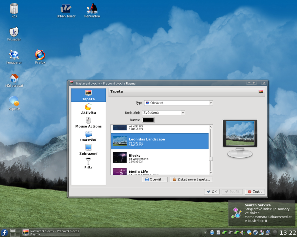Open the Typ dropdown showing Obrázek
The width and height of the screenshot is (297, 237).
(x=179, y=103)
